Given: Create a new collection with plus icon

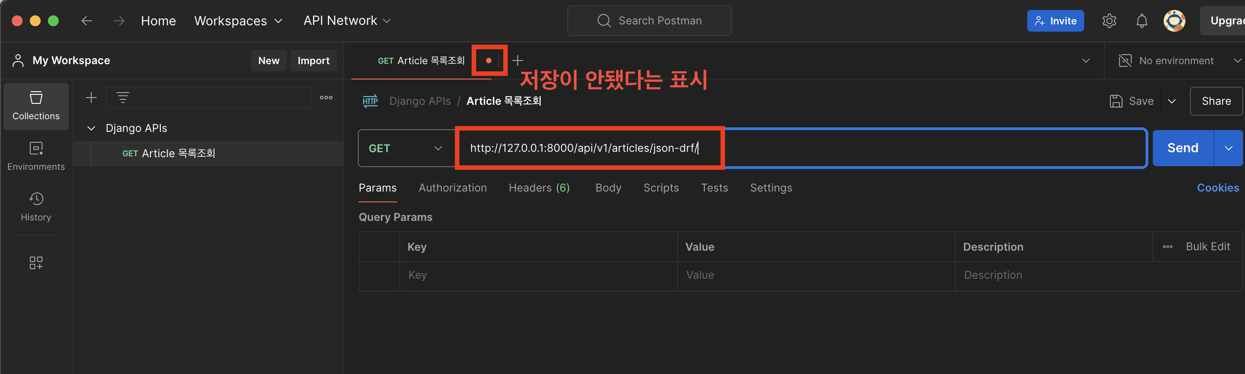Looking at the screenshot, I should click(x=91, y=98).
